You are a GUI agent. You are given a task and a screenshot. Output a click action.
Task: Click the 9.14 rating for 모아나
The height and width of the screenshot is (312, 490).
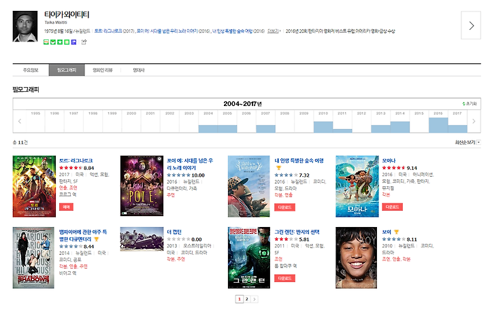412,168
